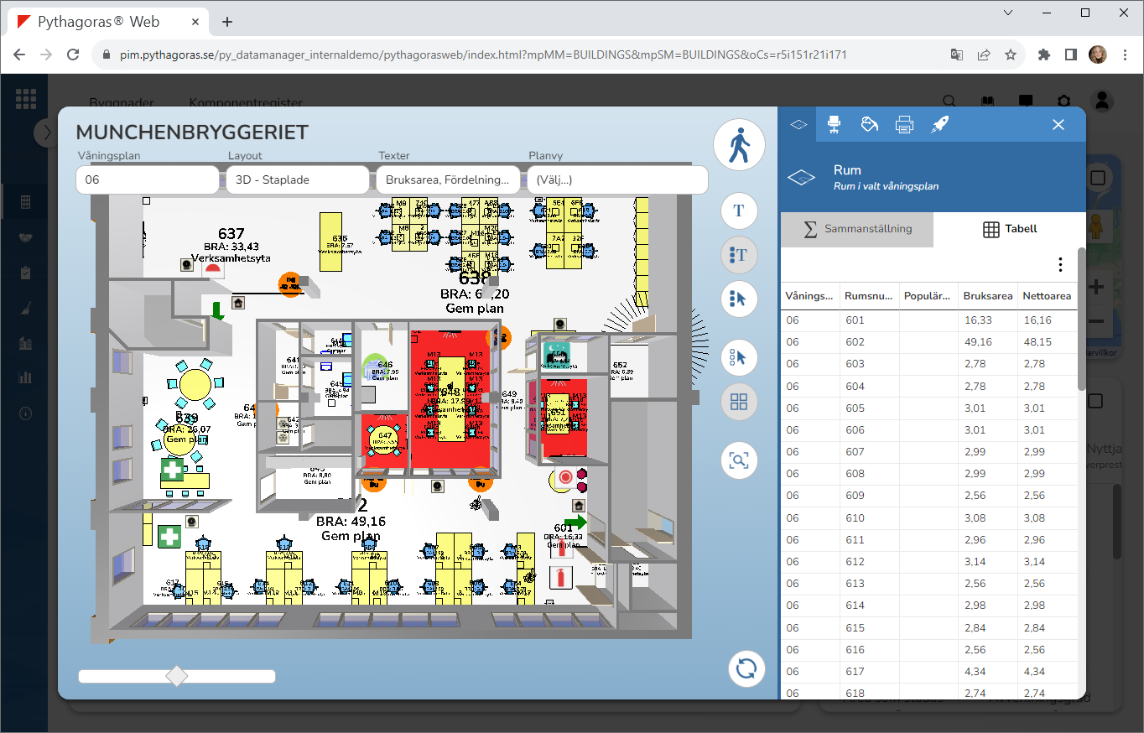Click the Bruksarea column header

(987, 296)
